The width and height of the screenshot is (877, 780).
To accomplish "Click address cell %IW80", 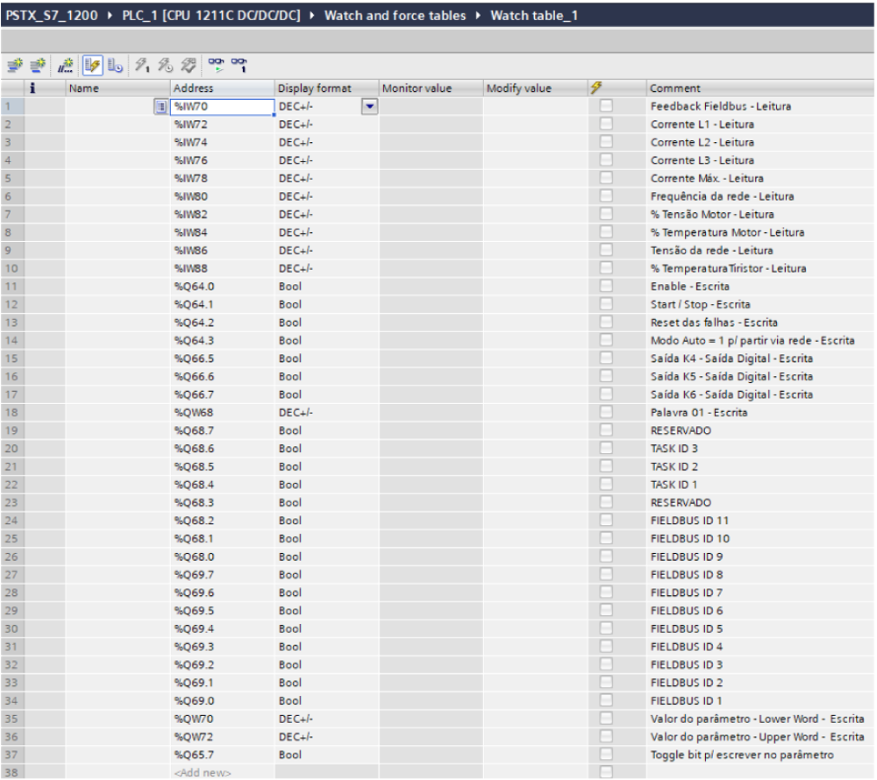I will (x=222, y=196).
